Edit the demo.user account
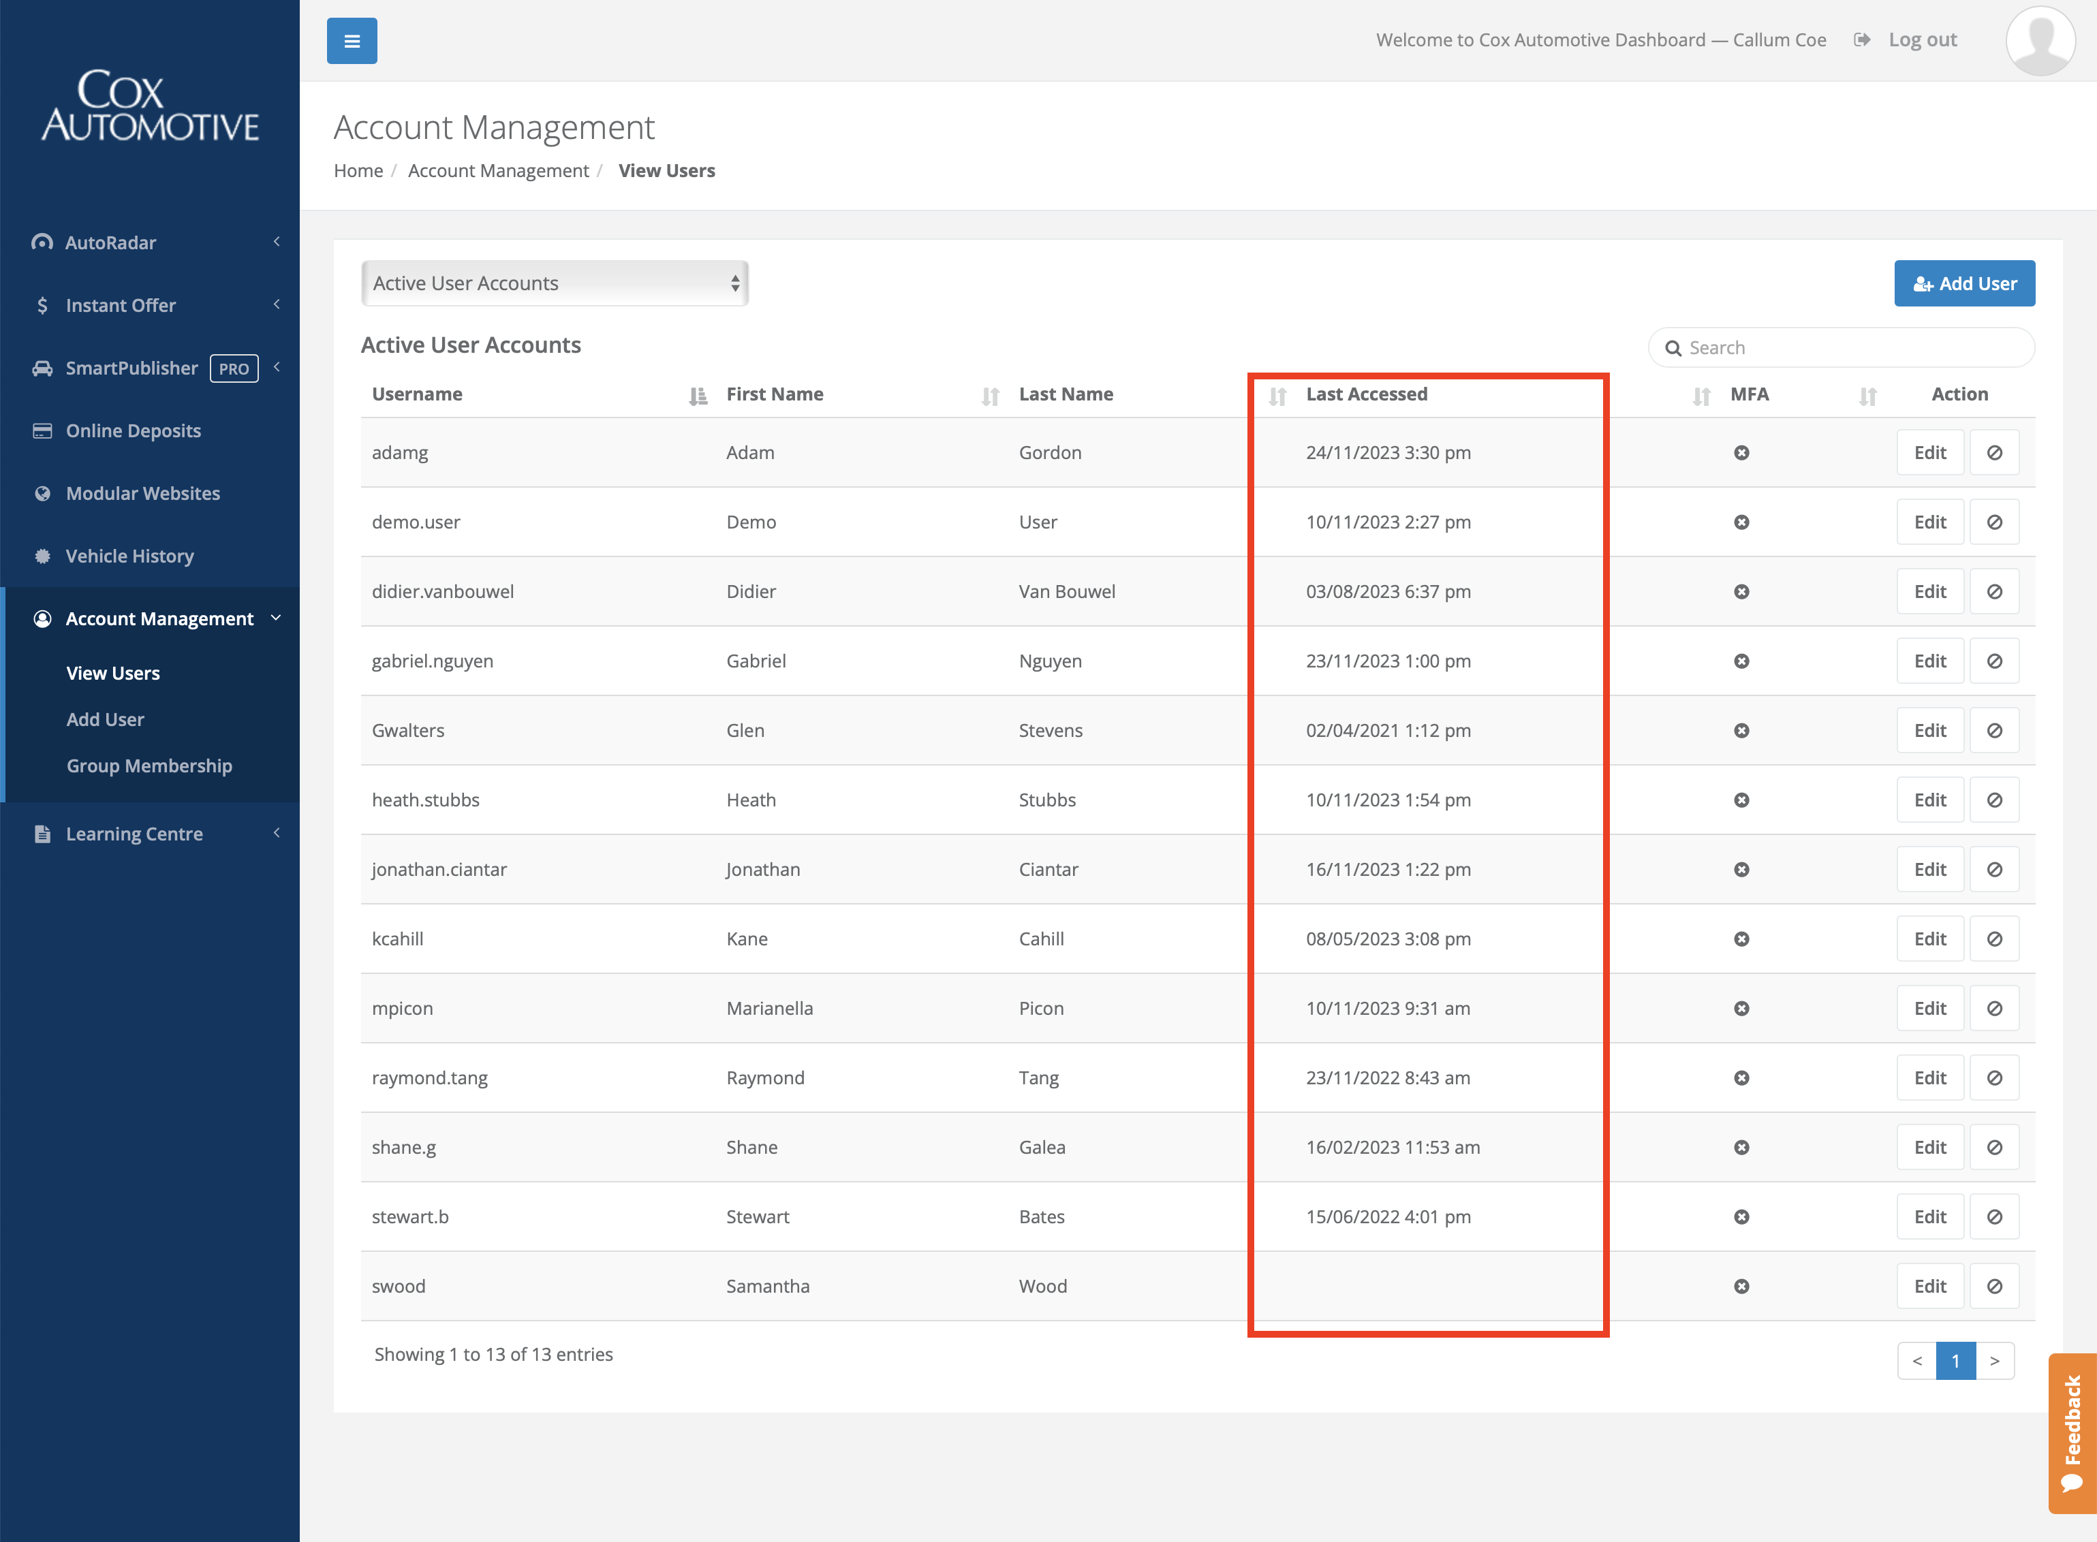Screen dimensions: 2097x1542 [x=1930, y=522]
